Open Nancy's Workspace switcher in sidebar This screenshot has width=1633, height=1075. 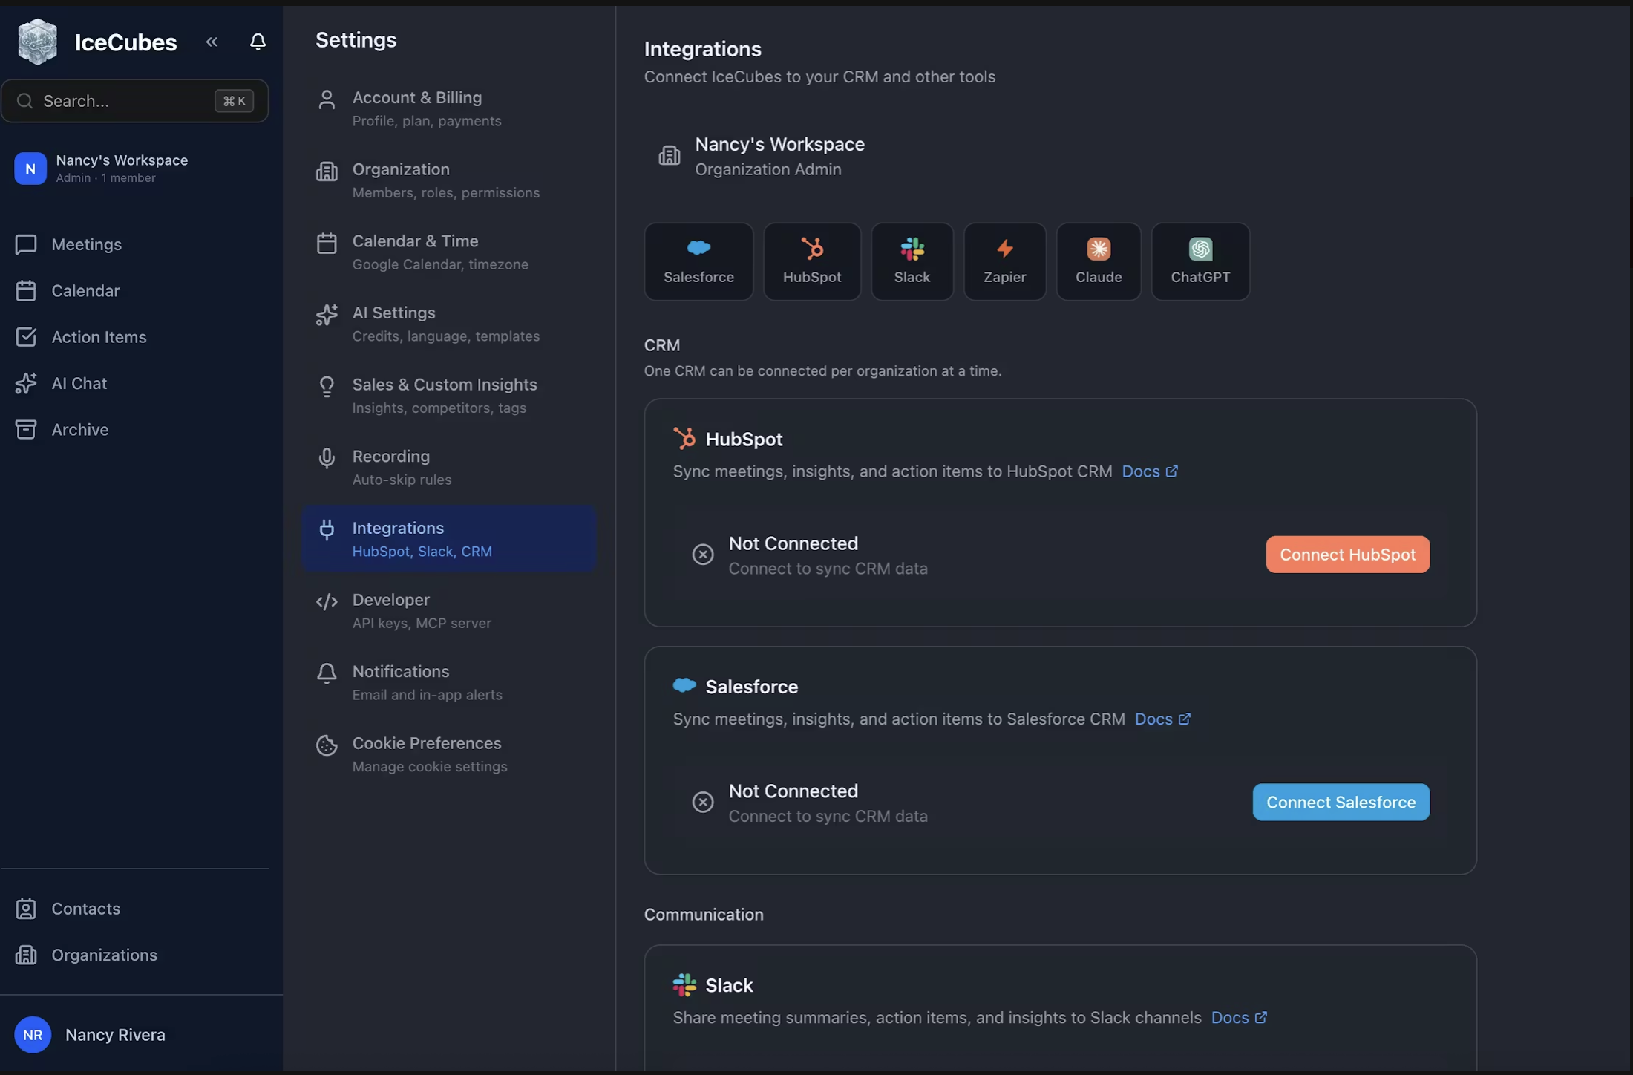(122, 168)
